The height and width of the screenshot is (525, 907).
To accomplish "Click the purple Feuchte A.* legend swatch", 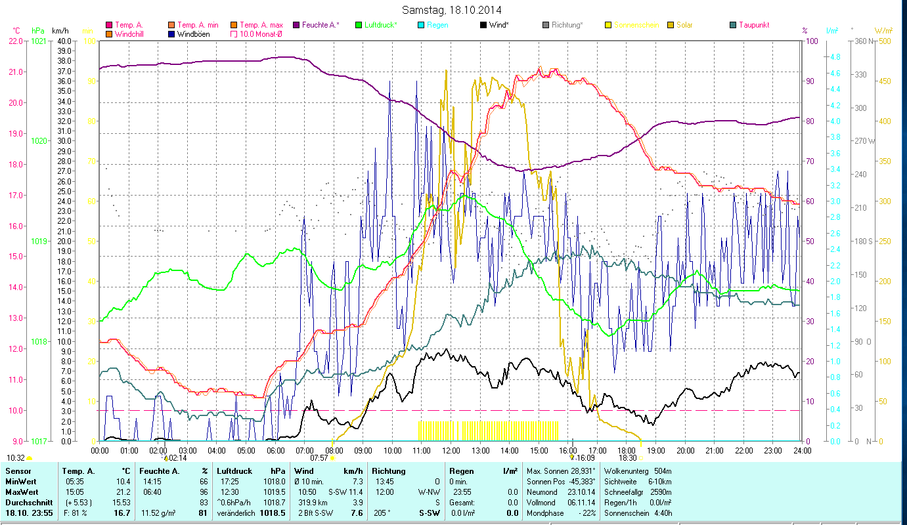I will [296, 25].
